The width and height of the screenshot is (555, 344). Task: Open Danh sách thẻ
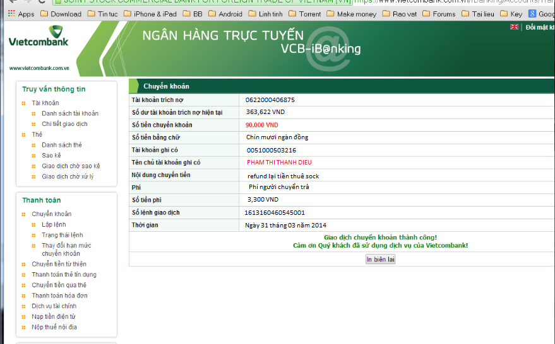(x=62, y=145)
